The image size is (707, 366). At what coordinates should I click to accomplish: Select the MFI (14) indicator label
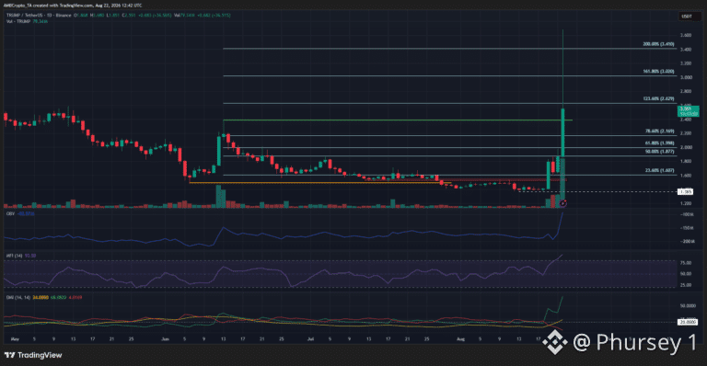click(x=14, y=256)
